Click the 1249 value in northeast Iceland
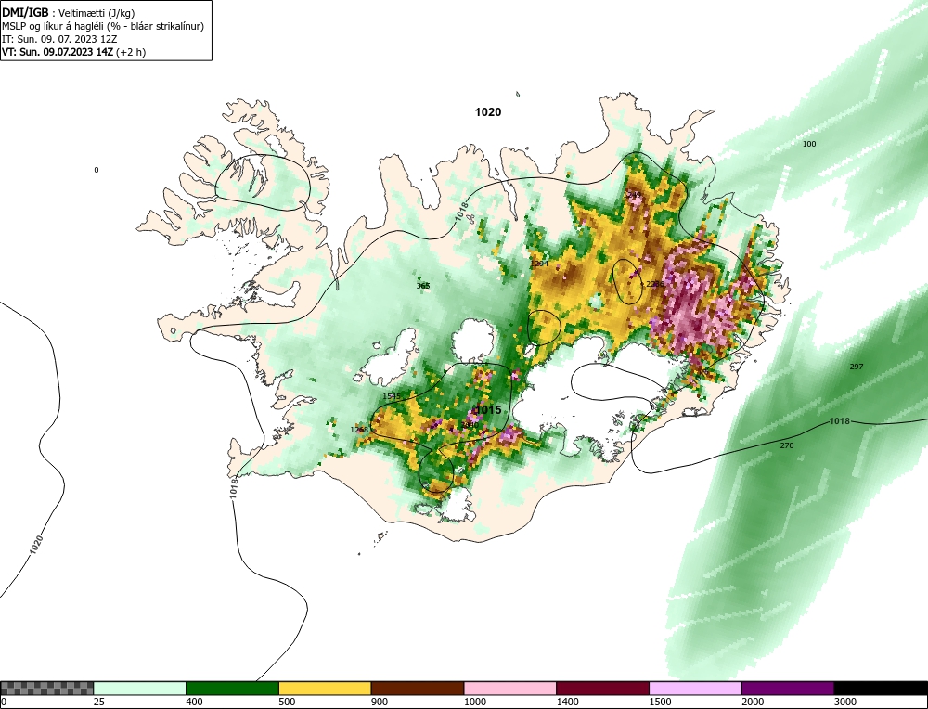This screenshot has height=709, width=928. tap(633, 194)
